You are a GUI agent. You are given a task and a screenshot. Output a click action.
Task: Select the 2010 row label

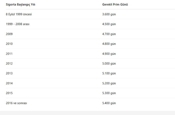[x=9, y=44]
